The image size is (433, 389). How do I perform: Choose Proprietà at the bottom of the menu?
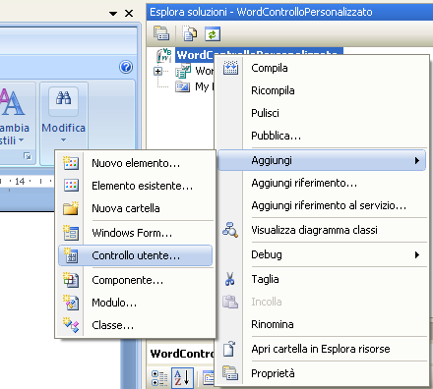[273, 373]
